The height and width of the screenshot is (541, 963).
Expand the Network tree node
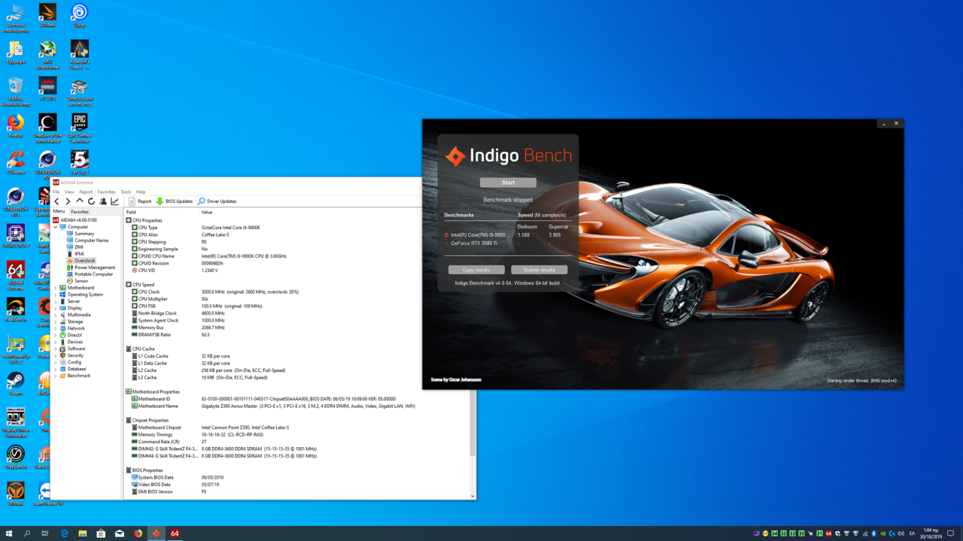pos(56,328)
